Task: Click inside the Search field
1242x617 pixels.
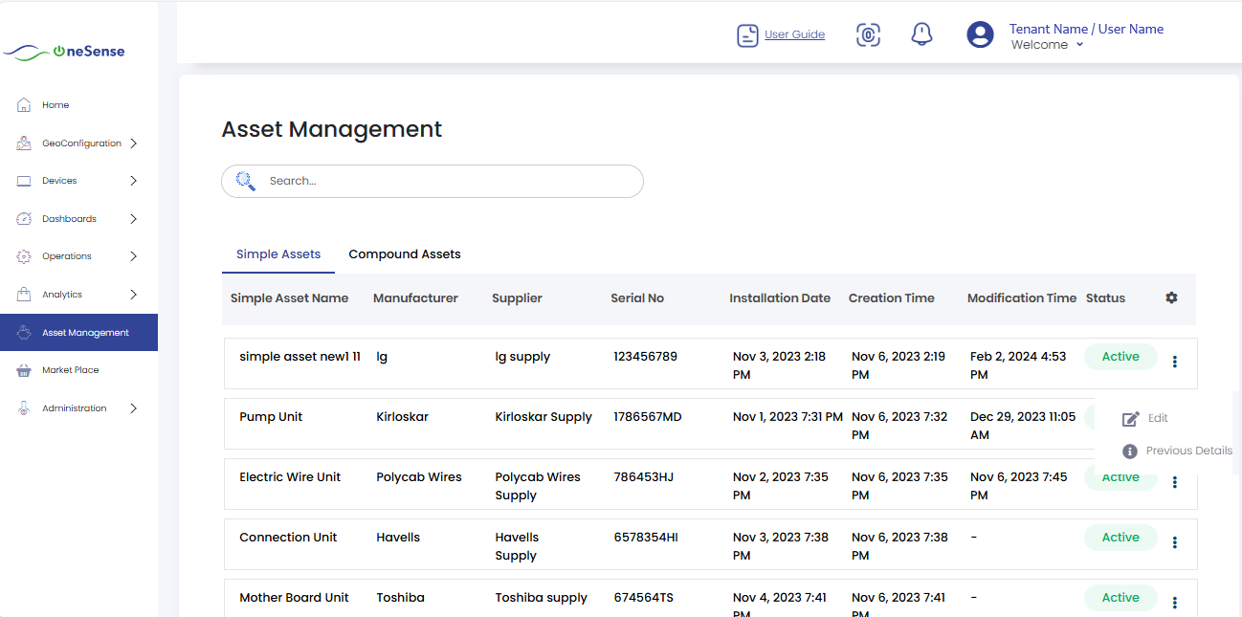Action: click(432, 181)
